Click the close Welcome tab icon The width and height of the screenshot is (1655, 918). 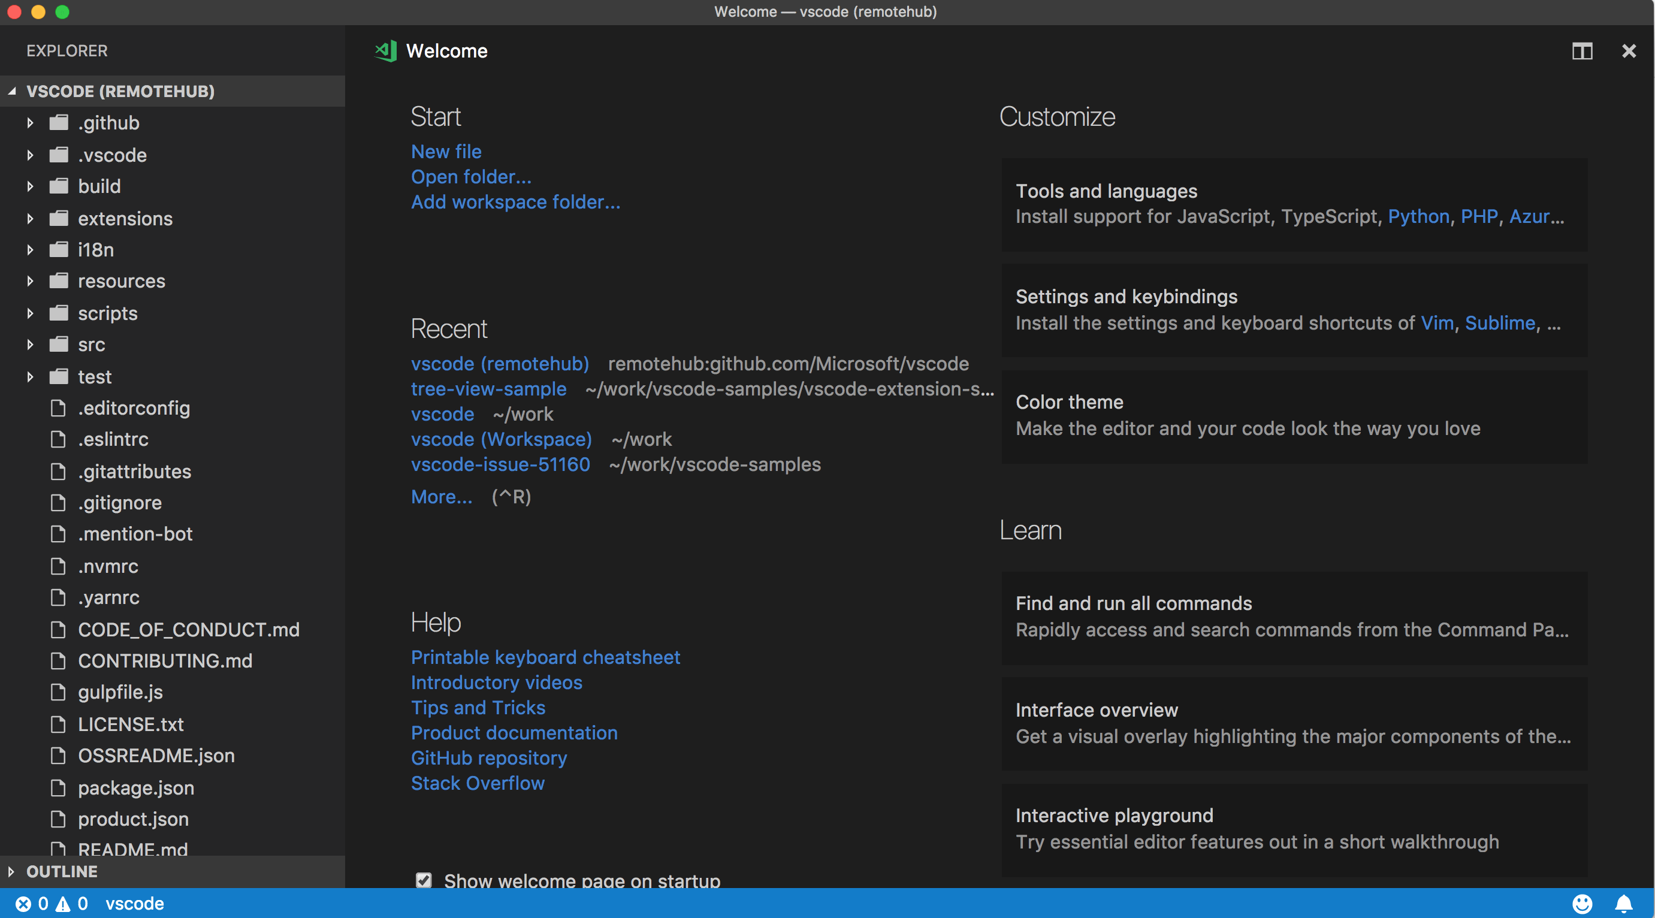click(x=1629, y=51)
